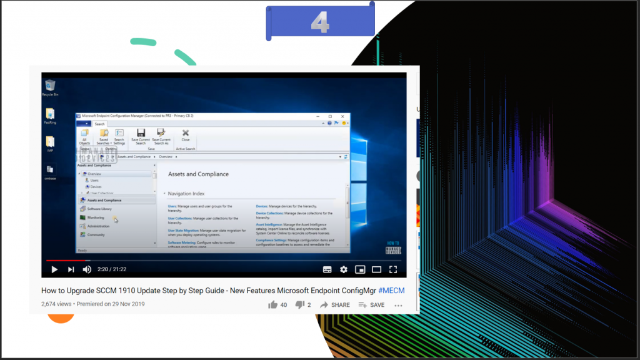This screenshot has height=360, width=640.
Task: Skip to the next video
Action: pos(71,269)
